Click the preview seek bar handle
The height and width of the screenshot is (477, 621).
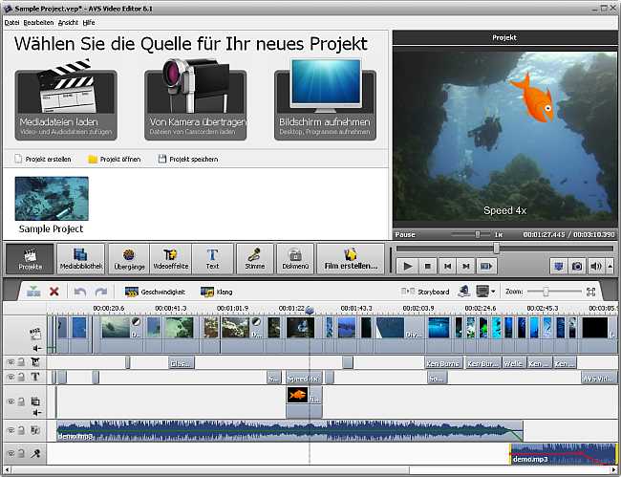[496, 249]
